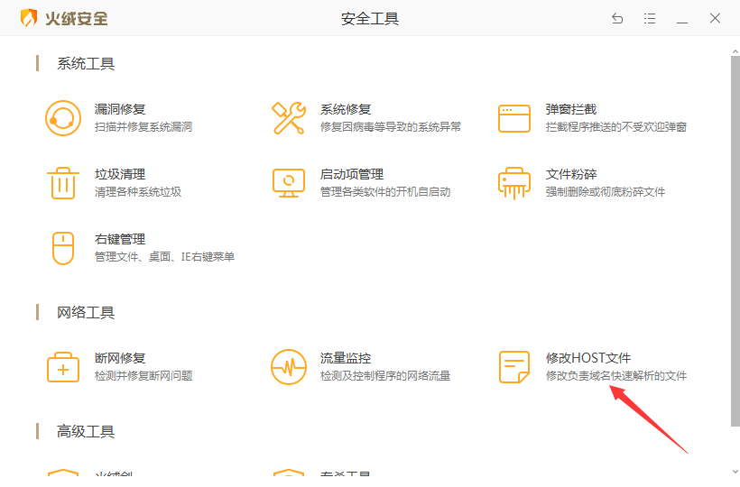The width and height of the screenshot is (740, 487).
Task: Click the 修改HOST文件 note icon
Action: [514, 367]
